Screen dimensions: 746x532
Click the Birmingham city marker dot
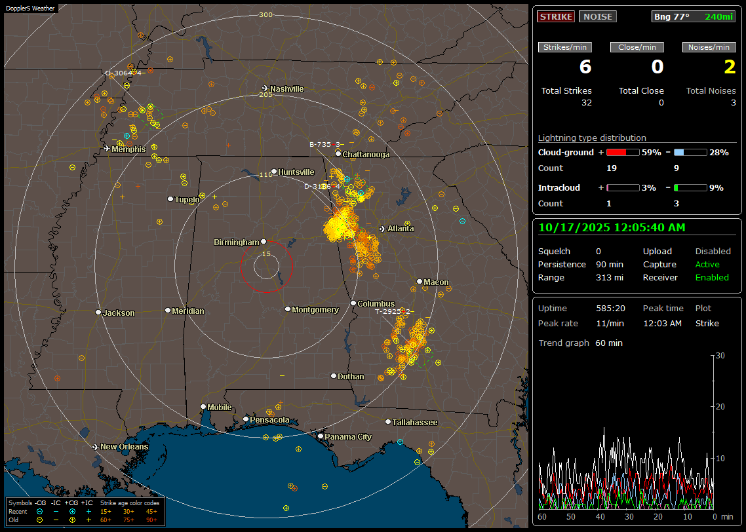point(264,242)
